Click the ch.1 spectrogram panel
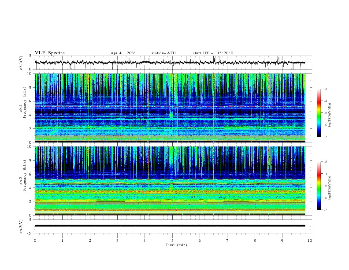 click(x=170, y=108)
